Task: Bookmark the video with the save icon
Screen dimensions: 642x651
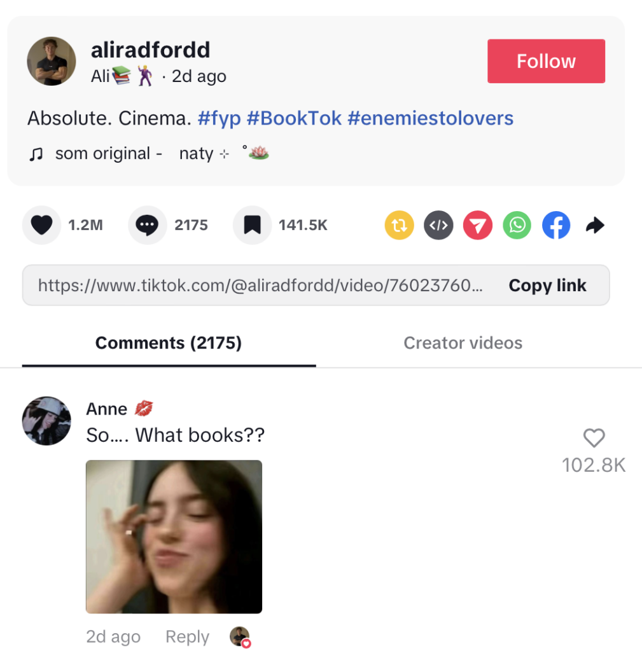Action: 252,225
